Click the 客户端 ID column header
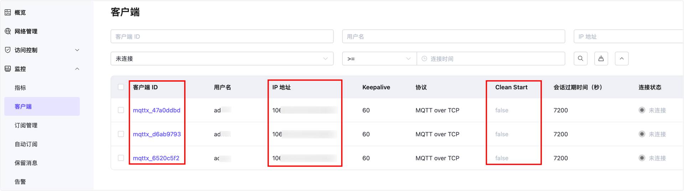The image size is (684, 191). point(145,87)
